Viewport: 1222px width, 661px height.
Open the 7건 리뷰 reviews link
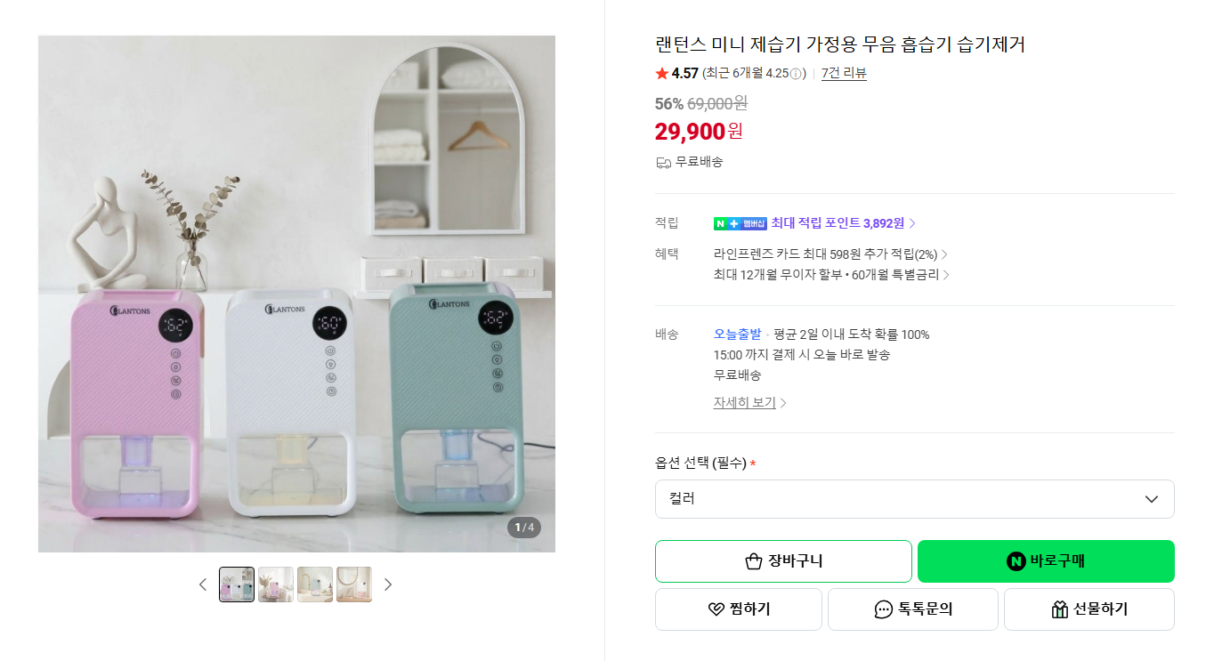[x=844, y=74]
